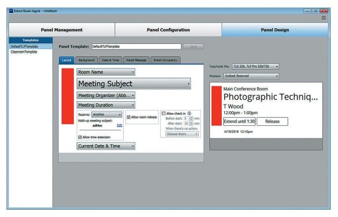Open the Meeting Duration dropdown
The image size is (338, 217).
pos(106,105)
